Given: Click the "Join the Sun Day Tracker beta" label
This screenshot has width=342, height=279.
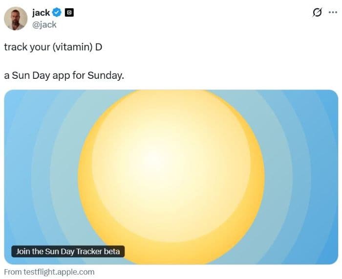Looking at the screenshot, I should pos(68,252).
